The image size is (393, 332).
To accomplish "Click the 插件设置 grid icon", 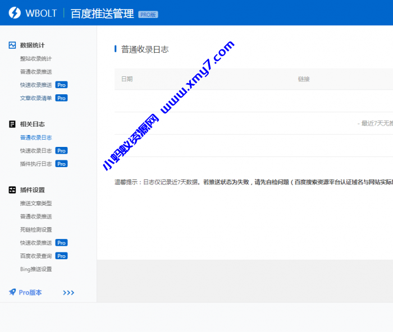I will (12, 190).
